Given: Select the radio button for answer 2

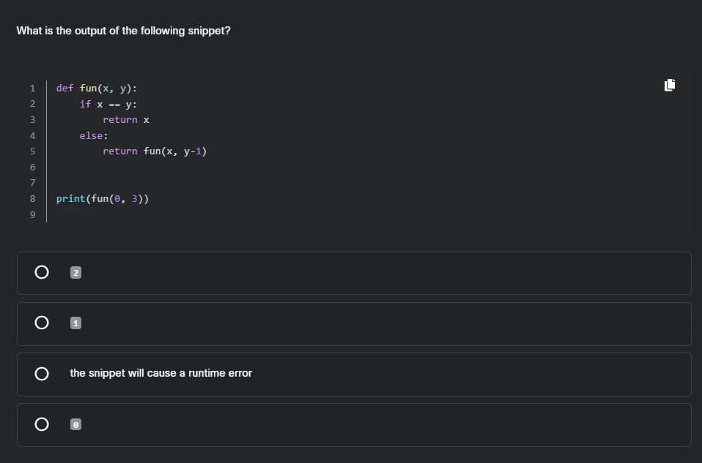Looking at the screenshot, I should coord(42,272).
